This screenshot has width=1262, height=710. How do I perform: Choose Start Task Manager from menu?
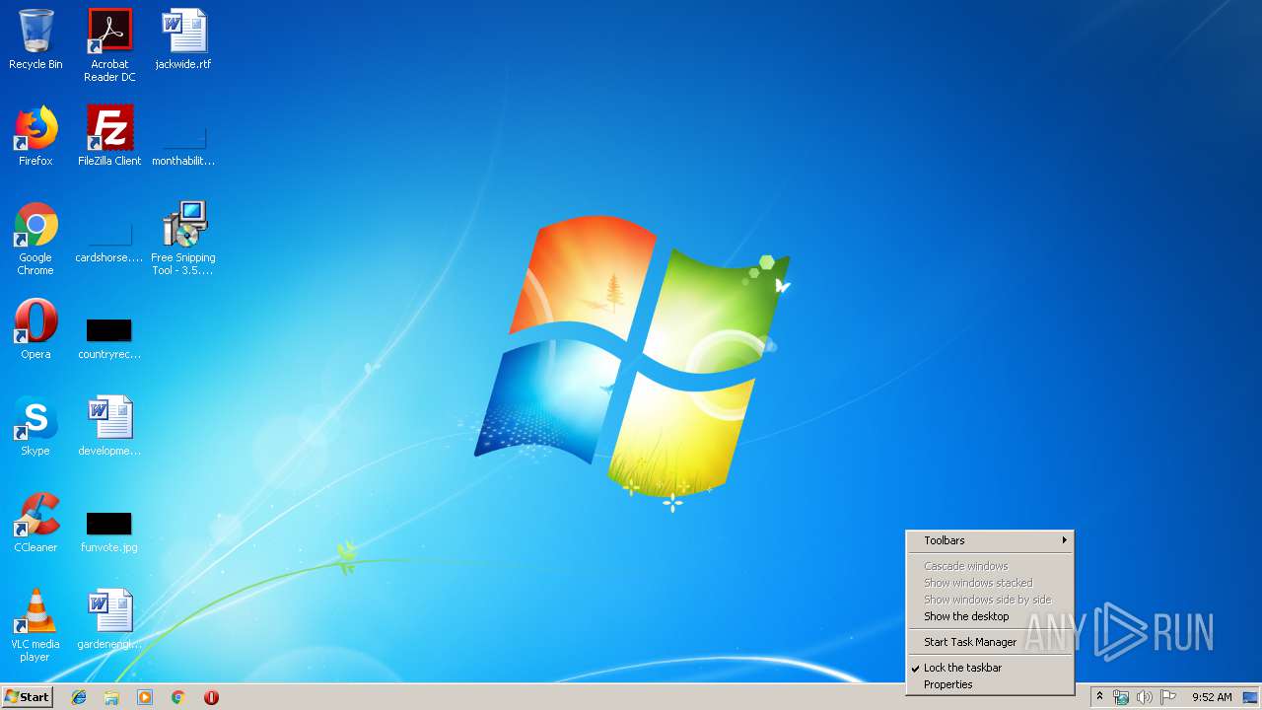990,642
